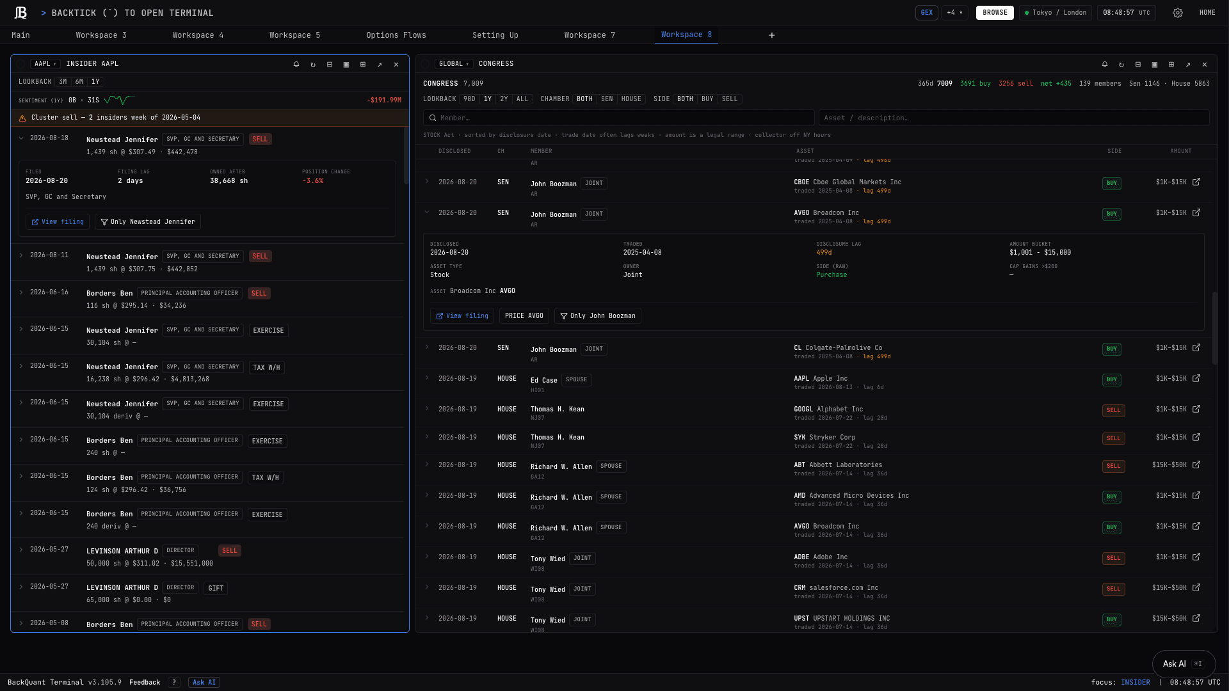Click four-square grid icon in INSIDER AAPL panel

point(363,64)
